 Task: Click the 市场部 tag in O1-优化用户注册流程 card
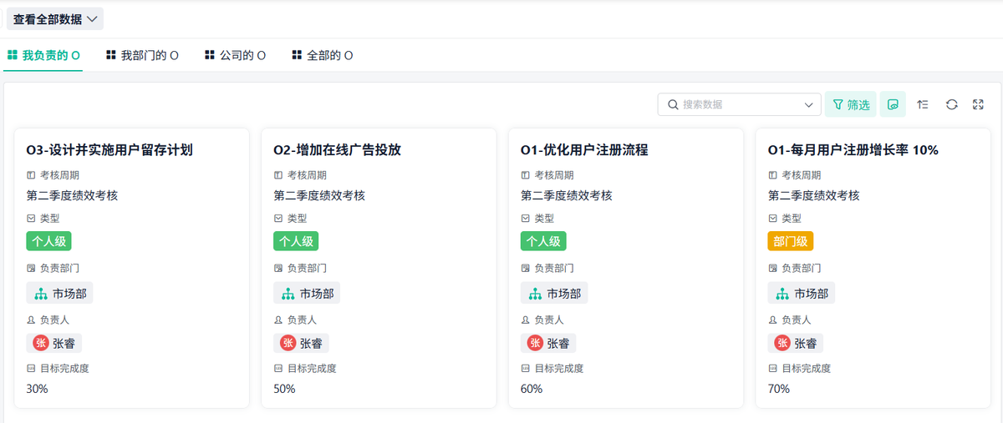(x=553, y=294)
